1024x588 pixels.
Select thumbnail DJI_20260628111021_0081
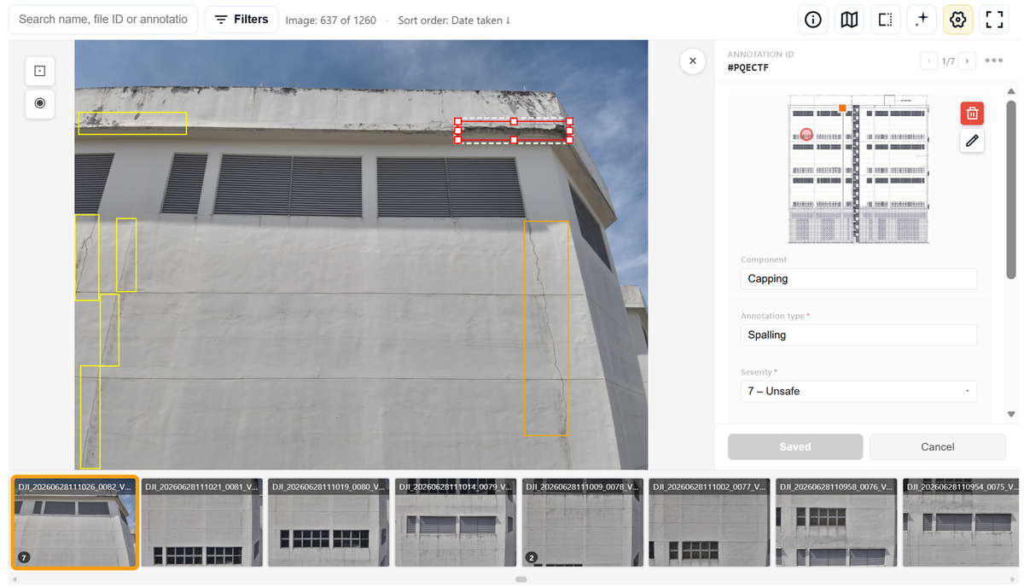(201, 522)
